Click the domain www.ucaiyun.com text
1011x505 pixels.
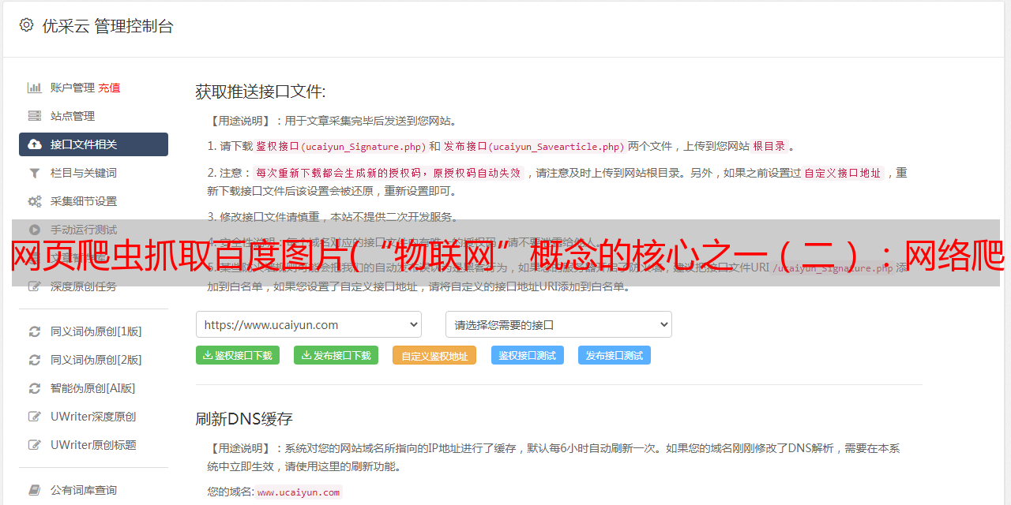[x=299, y=492]
